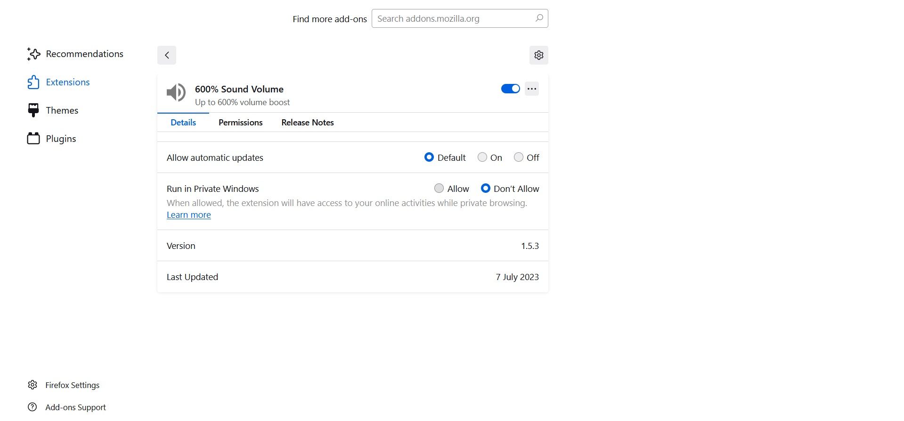This screenshot has width=904, height=421.
Task: Click the Themes paintbrush icon
Action: (x=33, y=110)
